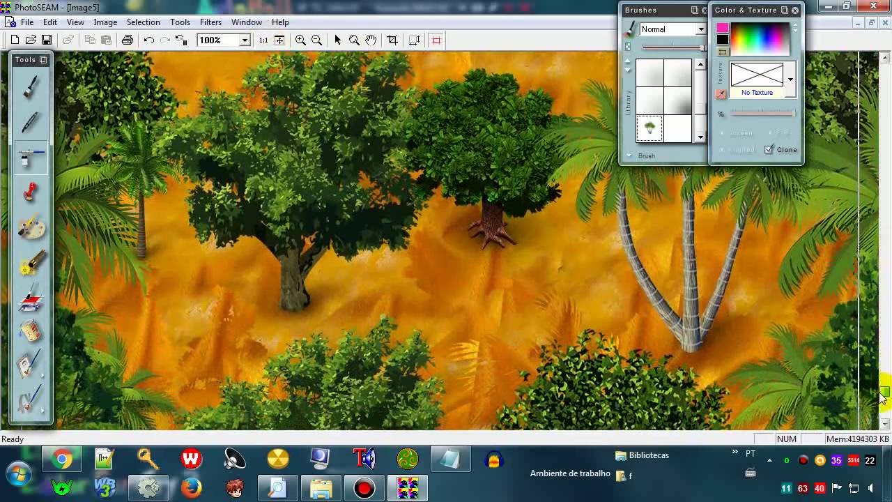Viewport: 892px width, 502px height.
Task: Click the swap colors icon below black swatch
Action: [723, 52]
